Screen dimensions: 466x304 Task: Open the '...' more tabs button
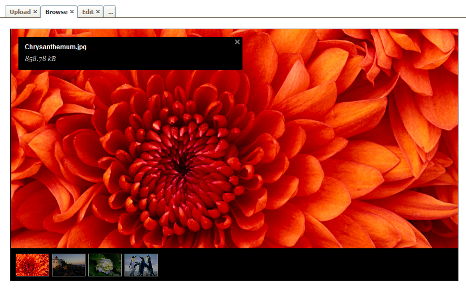110,12
